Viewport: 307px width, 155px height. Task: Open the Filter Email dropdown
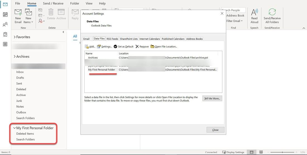tap(234, 21)
